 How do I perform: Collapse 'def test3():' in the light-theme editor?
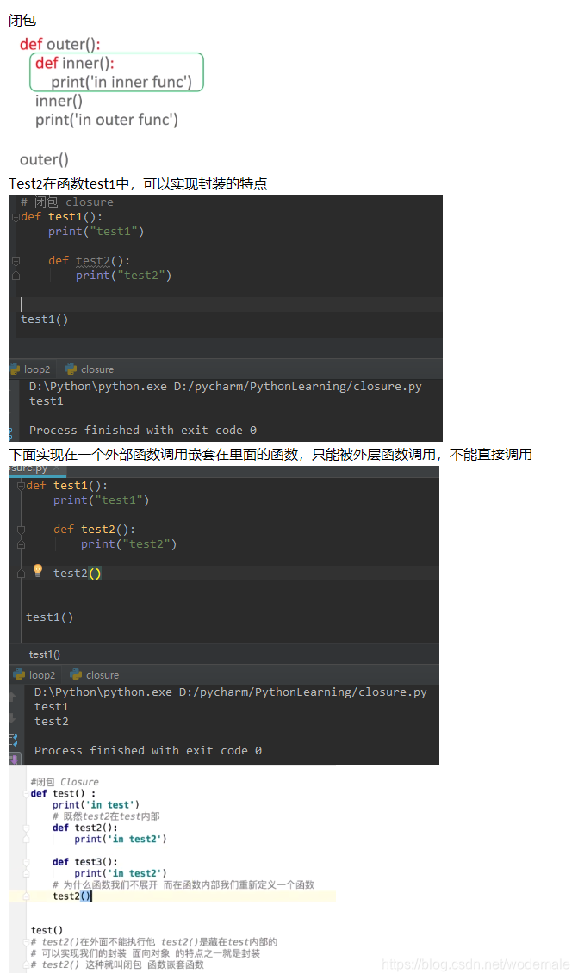pos(26,863)
